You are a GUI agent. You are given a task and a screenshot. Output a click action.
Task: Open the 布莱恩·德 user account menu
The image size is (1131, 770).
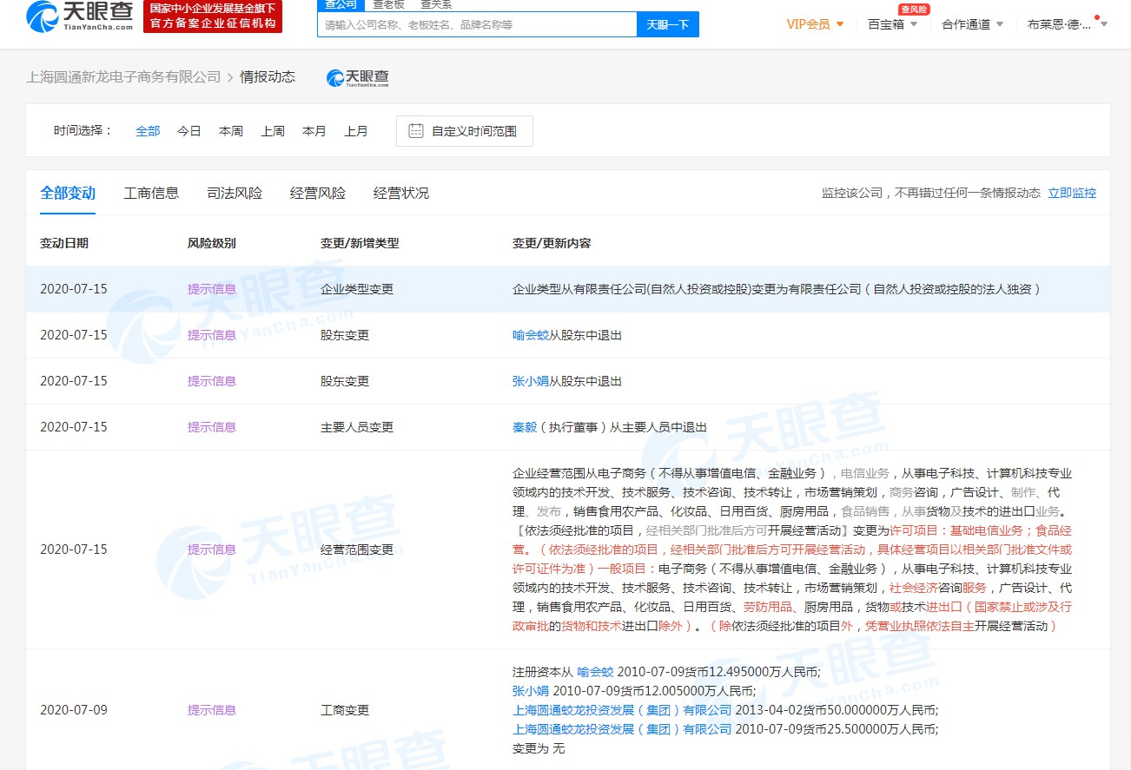(1068, 24)
